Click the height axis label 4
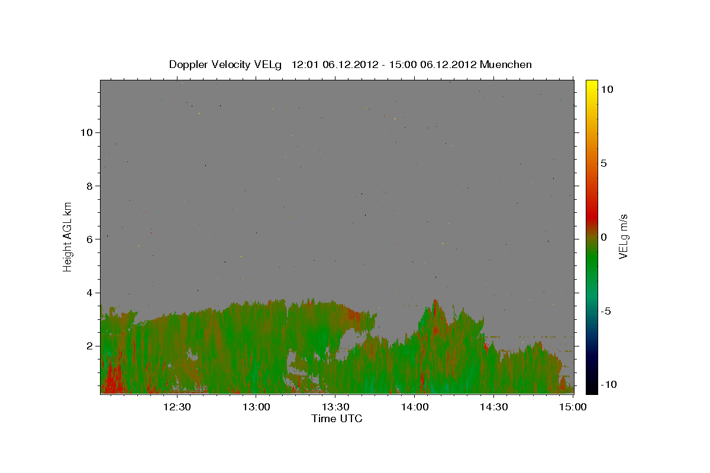710x473 pixels. [x=88, y=293]
